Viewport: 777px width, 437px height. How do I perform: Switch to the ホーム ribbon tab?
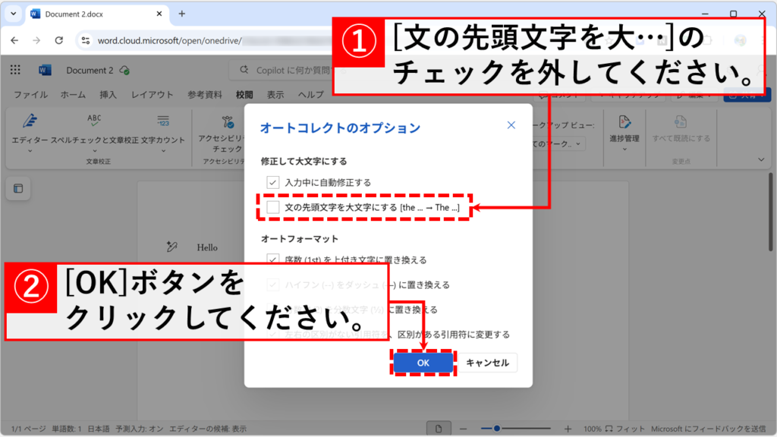(73, 95)
